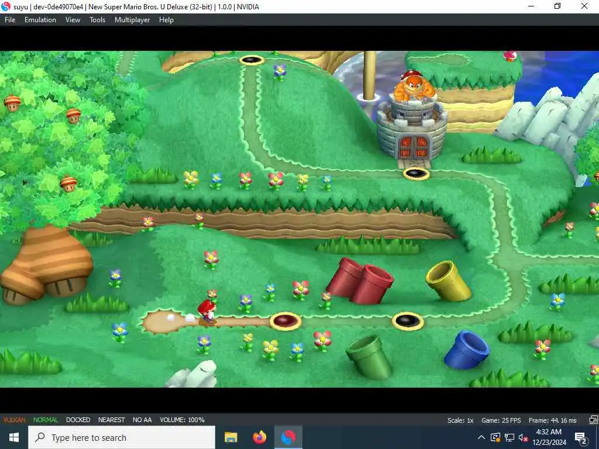The image size is (599, 449).
Task: Click the muted speaker tray icon
Action: (523, 437)
